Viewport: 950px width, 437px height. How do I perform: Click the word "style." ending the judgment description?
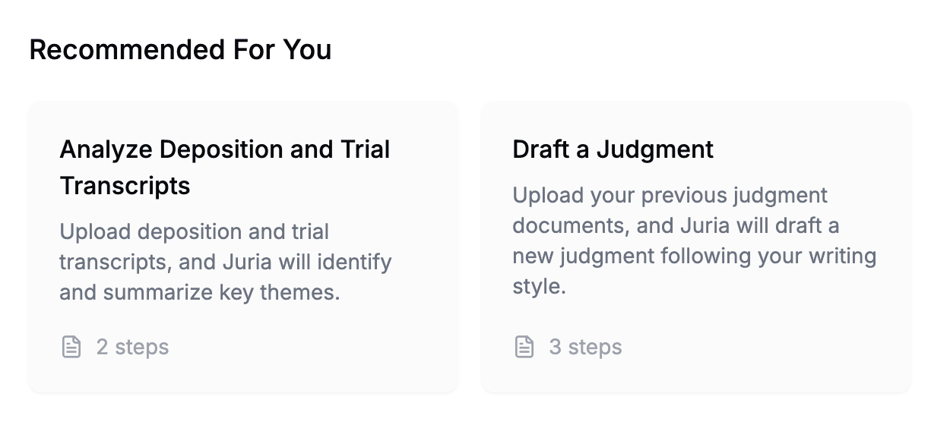tap(539, 288)
